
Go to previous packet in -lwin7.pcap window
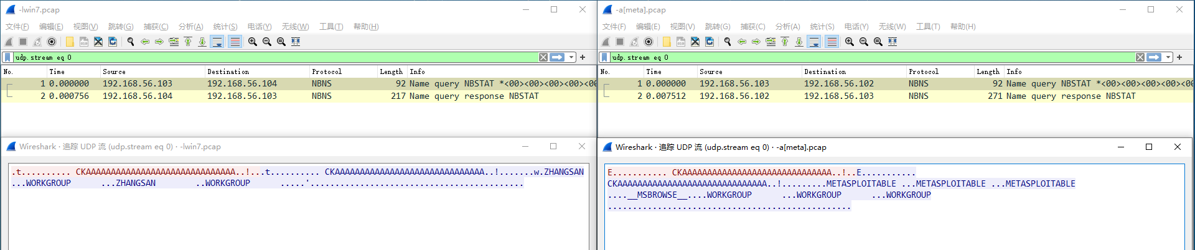(x=145, y=42)
